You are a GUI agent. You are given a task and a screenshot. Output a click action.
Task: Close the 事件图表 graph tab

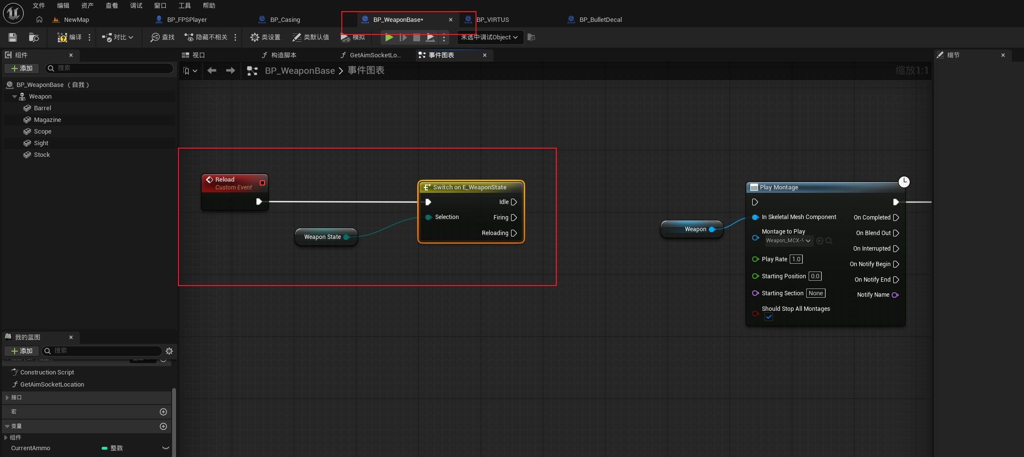[485, 55]
